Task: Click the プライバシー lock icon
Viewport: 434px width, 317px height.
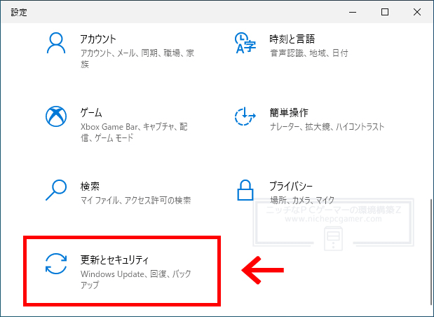Action: 245,190
